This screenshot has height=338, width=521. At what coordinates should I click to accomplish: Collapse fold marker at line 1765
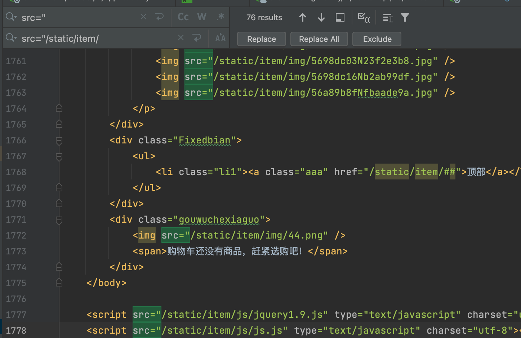click(x=59, y=124)
